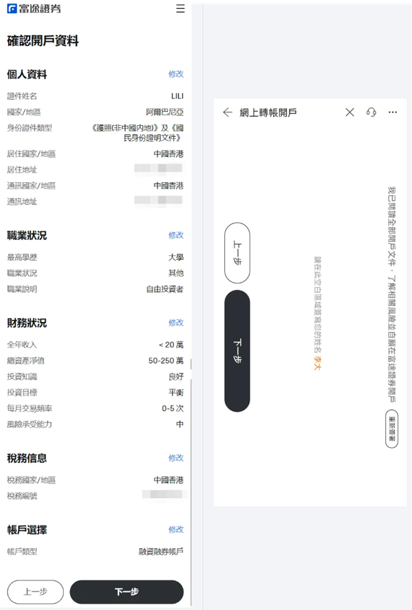Edit the 職業狀況 section
The width and height of the screenshot is (412, 610).
tap(176, 235)
